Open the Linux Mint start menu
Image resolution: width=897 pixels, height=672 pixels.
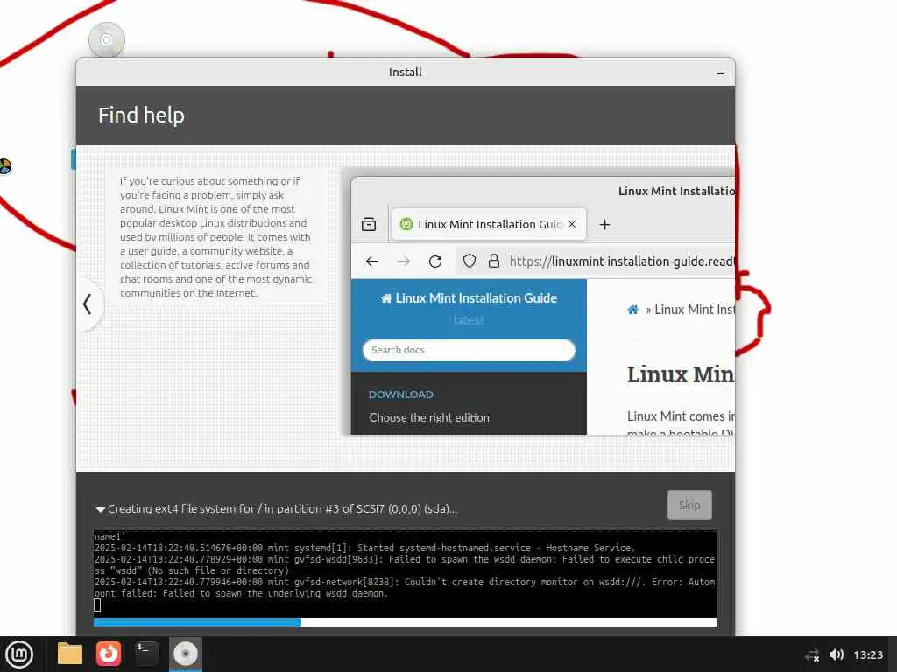point(19,654)
